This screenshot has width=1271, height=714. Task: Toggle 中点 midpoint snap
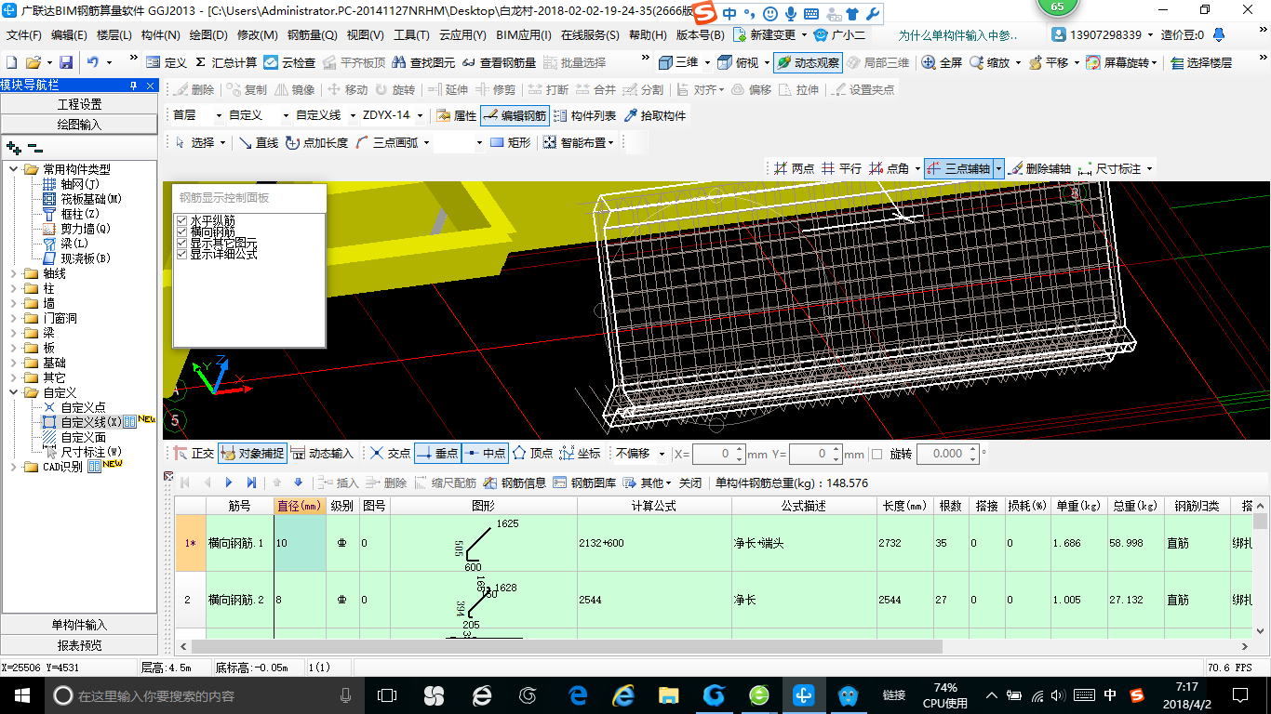pos(484,453)
